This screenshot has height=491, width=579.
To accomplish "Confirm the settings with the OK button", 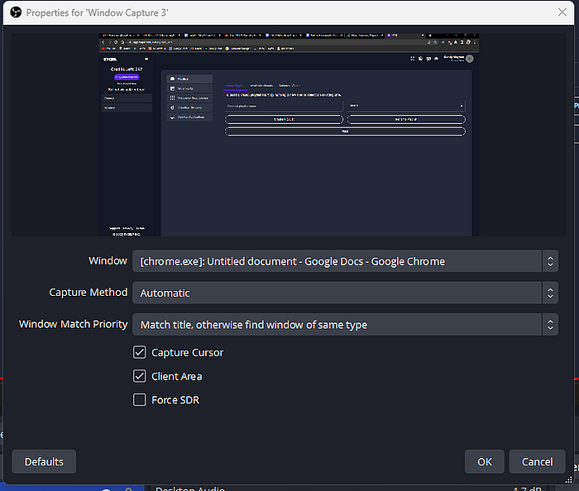I will (x=484, y=461).
